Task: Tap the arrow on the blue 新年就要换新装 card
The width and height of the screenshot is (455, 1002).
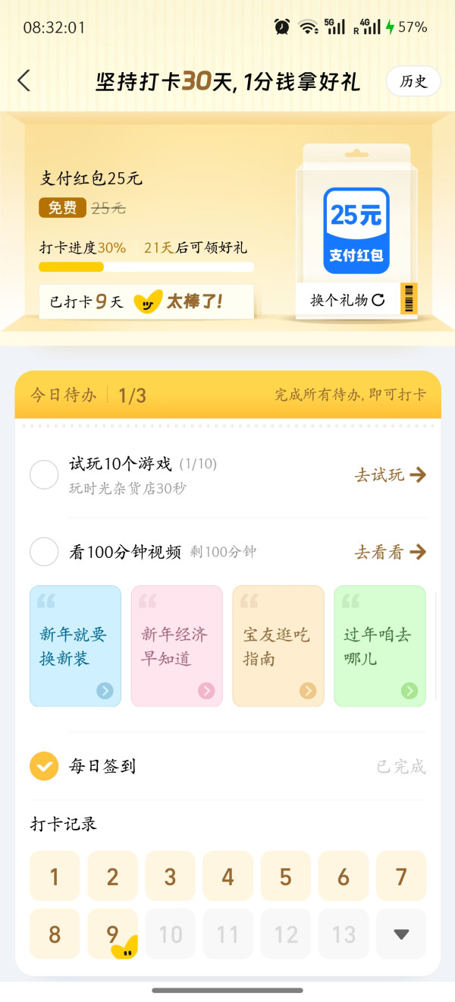Action: click(x=105, y=690)
